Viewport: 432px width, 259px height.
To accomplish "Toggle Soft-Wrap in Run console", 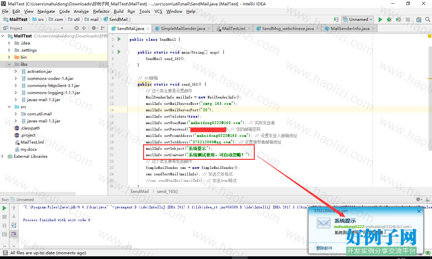I will [x=14, y=225].
